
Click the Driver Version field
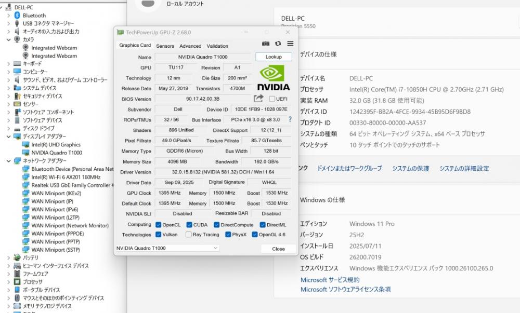click(x=223, y=172)
